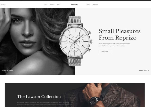Click the Your Logo site logo
Image resolution: width=151 pixels, height=107 pixels.
coord(74,4)
